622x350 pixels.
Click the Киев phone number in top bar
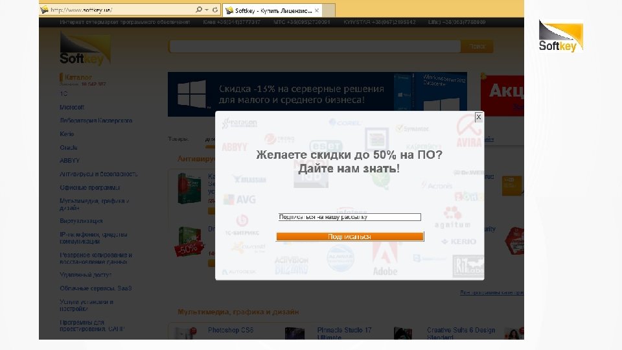pos(232,22)
